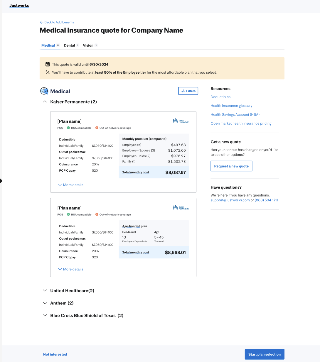Open the Health insurance glossary link

pyautogui.click(x=231, y=106)
